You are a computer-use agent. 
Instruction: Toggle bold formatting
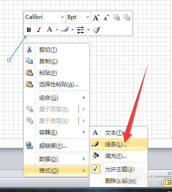(x=29, y=30)
